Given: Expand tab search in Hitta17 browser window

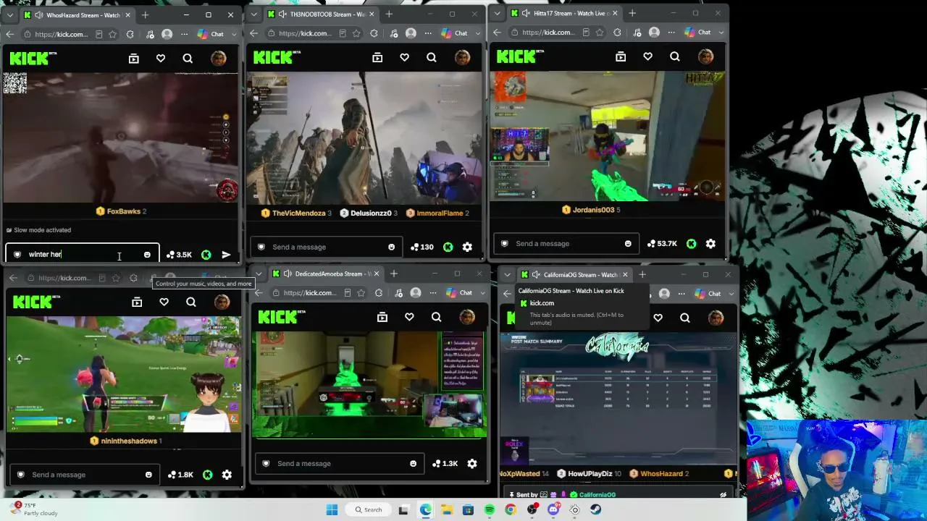Looking at the screenshot, I should point(497,13).
